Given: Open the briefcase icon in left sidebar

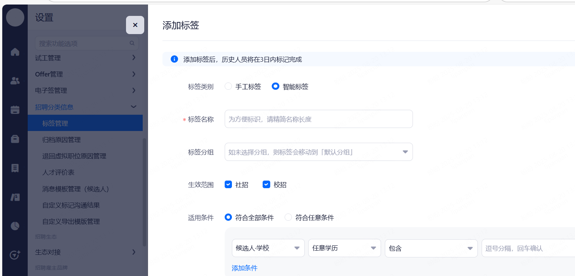Looking at the screenshot, I should click(15, 139).
